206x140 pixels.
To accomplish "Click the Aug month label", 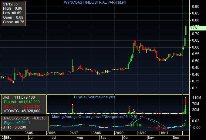I will [x=80, y=138].
